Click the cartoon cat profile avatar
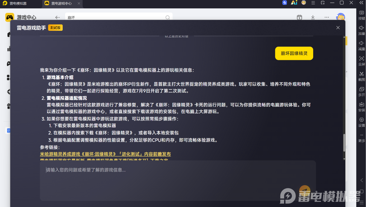Screen dimensions: 366x207 click(341, 17)
